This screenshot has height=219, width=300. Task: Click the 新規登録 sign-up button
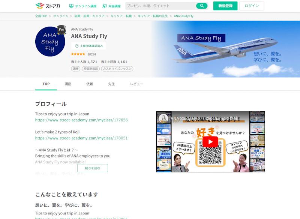225,6
